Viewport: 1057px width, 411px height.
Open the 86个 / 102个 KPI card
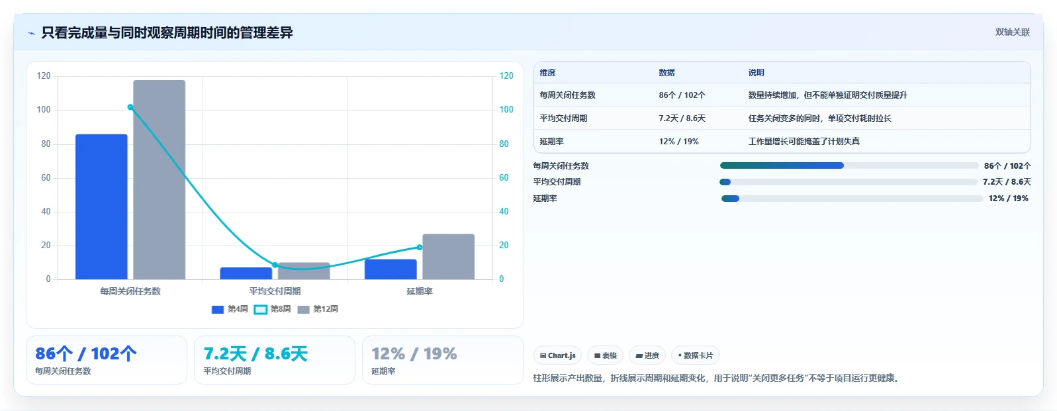point(107,360)
